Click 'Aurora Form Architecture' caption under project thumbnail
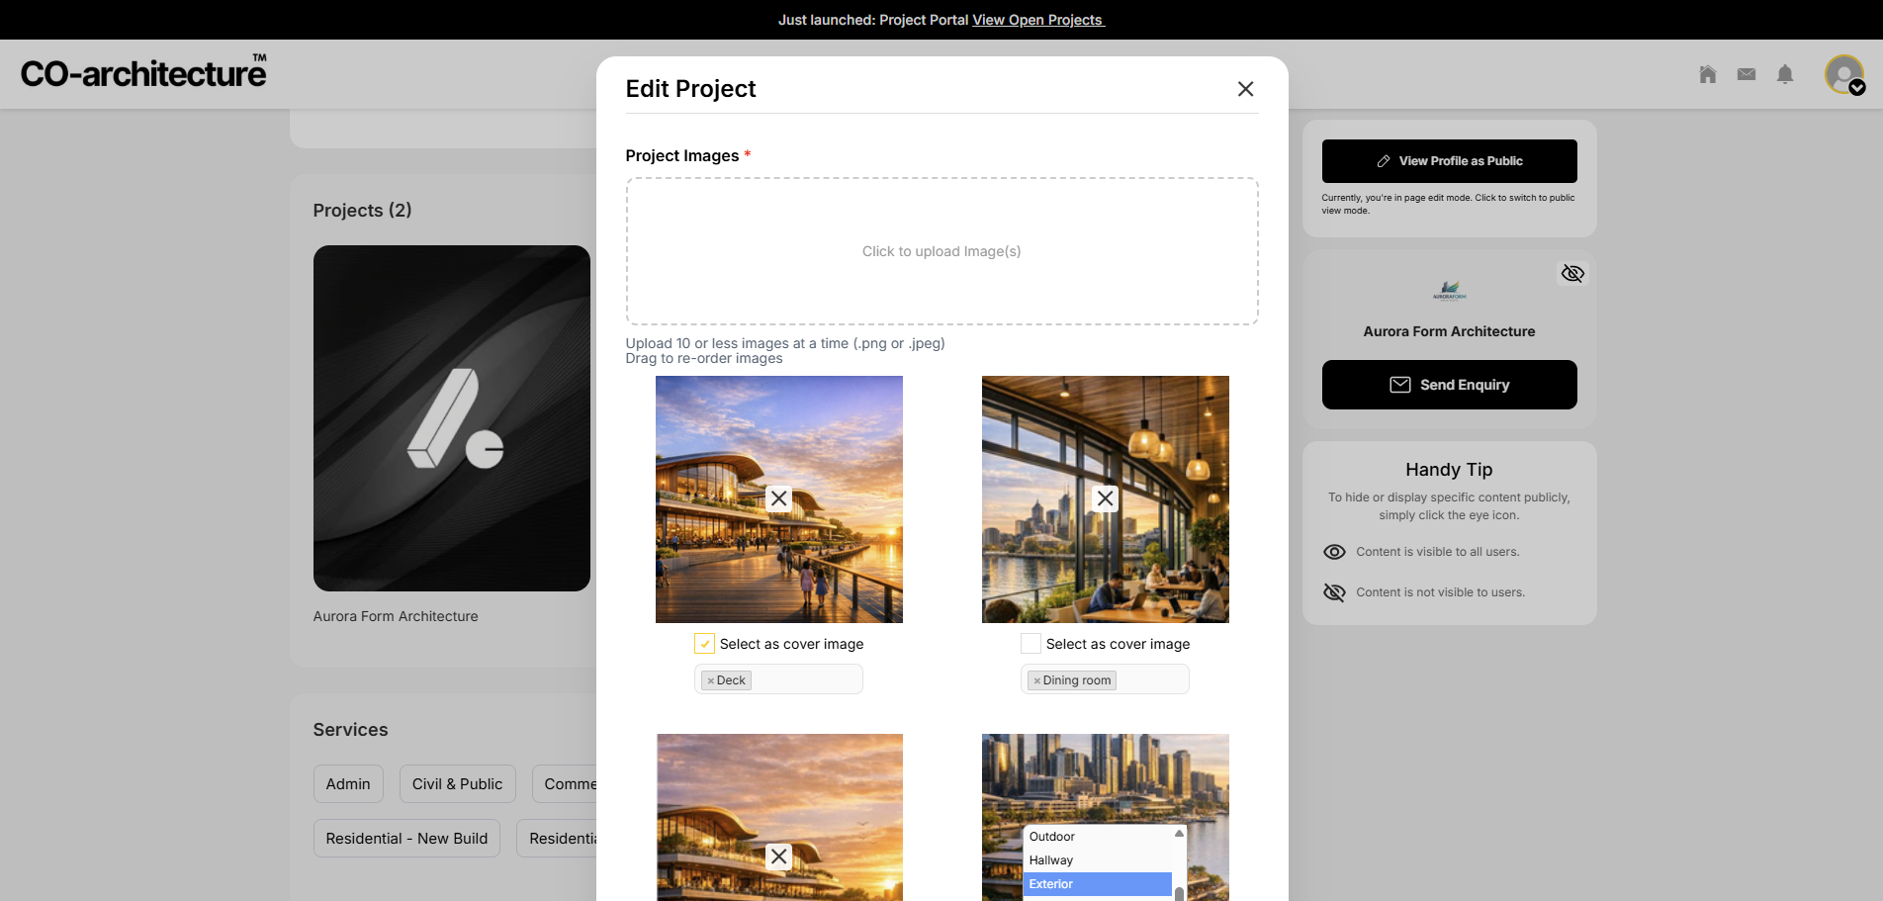The height and width of the screenshot is (901, 1883). (396, 616)
